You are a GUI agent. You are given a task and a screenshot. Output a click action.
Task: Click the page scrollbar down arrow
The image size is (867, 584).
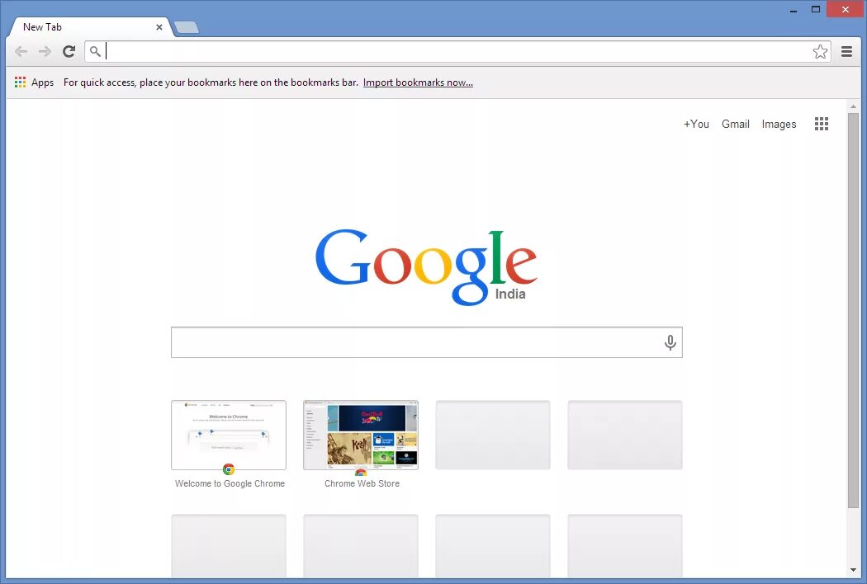click(x=854, y=569)
